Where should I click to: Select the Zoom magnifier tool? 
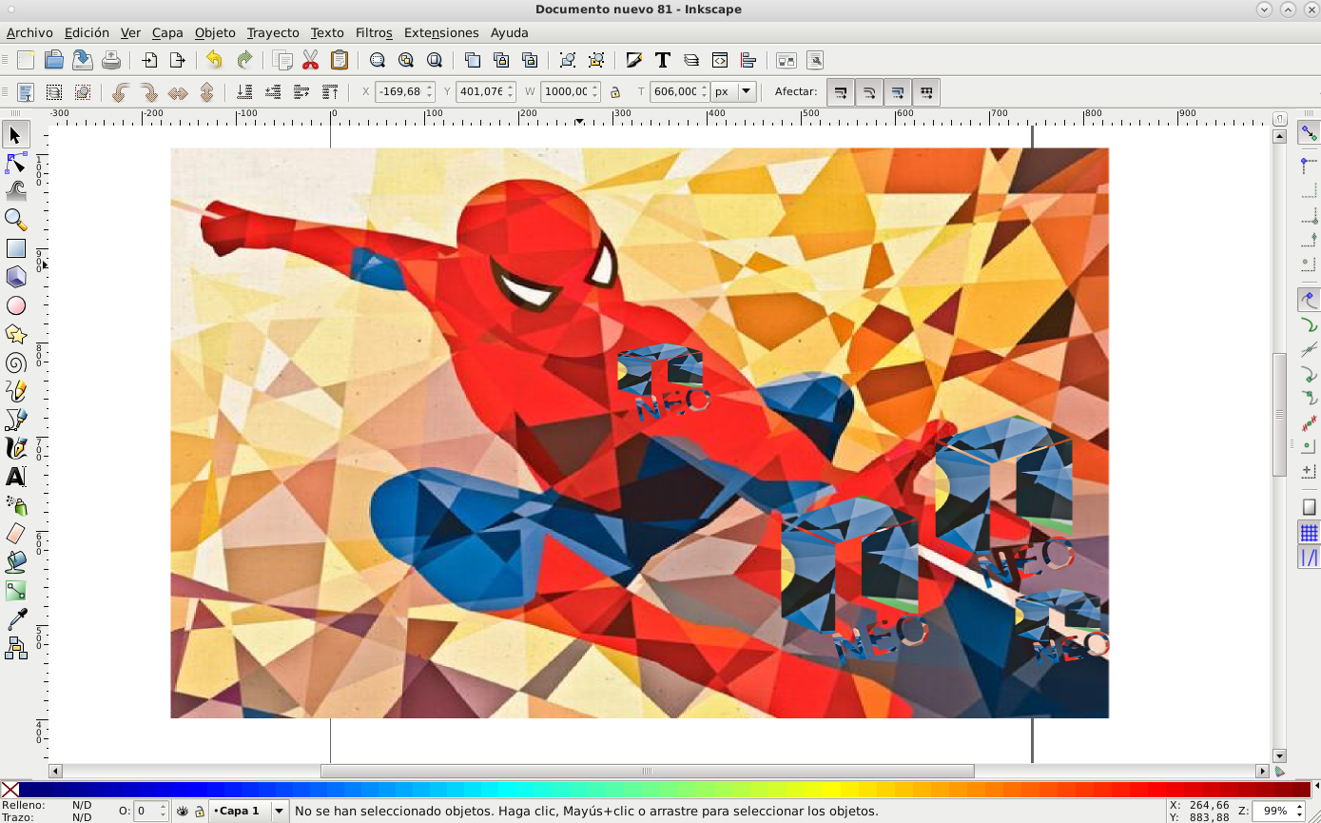point(15,220)
